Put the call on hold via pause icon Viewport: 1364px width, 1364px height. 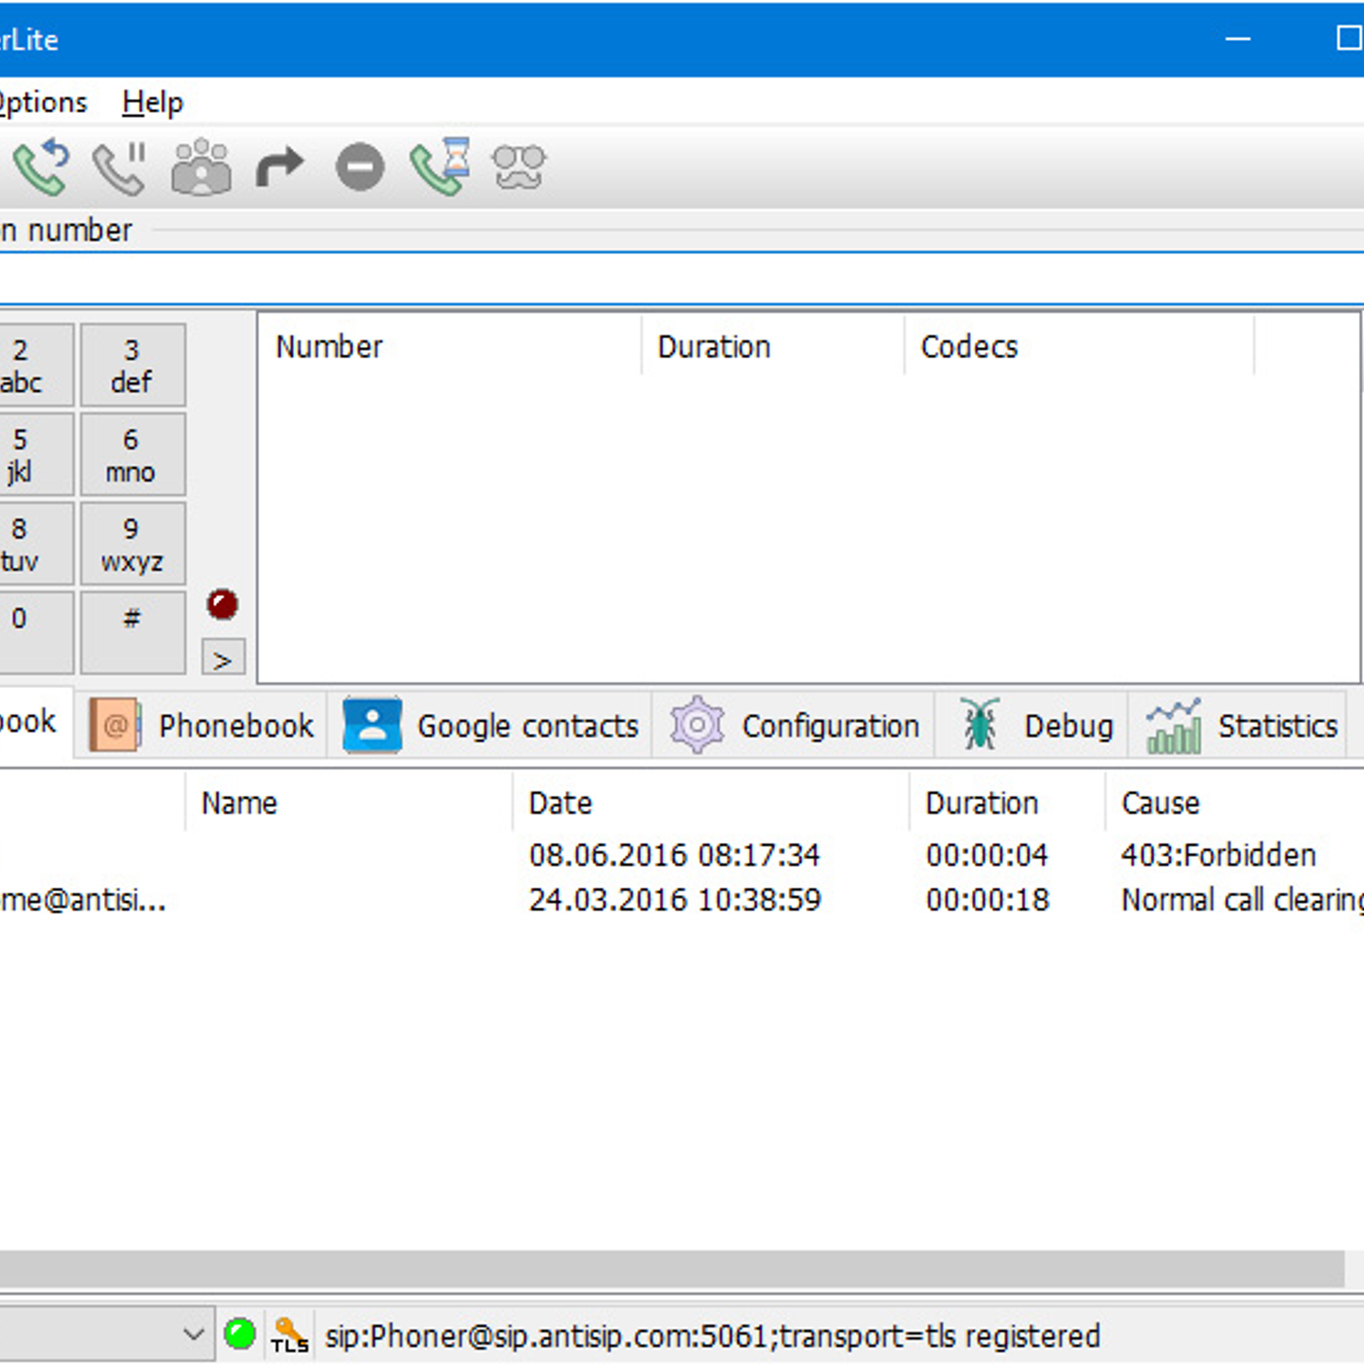pyautogui.click(x=119, y=166)
